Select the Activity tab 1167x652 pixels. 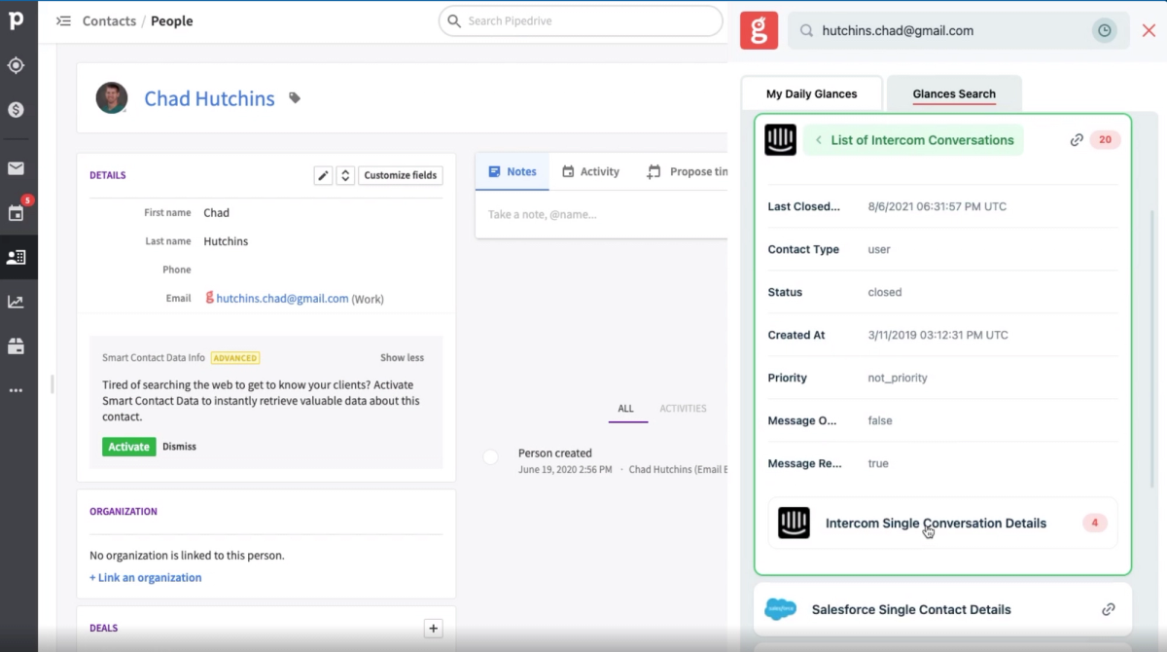pyautogui.click(x=590, y=171)
